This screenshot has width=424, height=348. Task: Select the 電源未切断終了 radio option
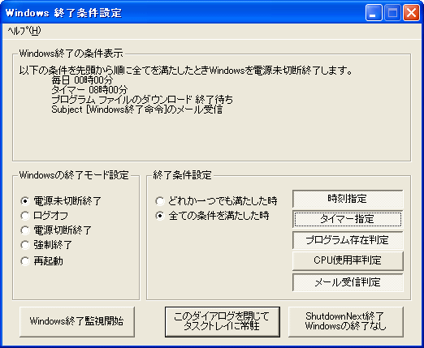pyautogui.click(x=61, y=201)
